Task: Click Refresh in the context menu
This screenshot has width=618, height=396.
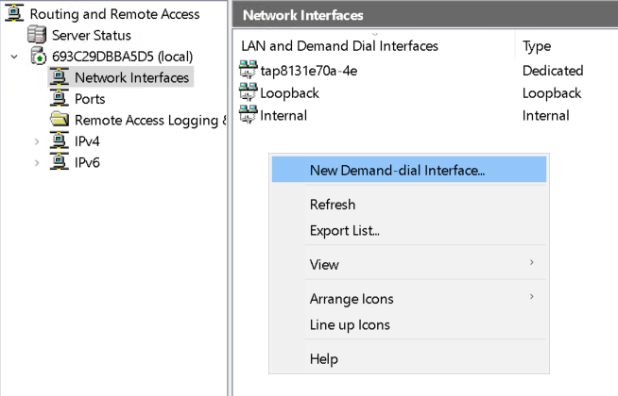Action: (333, 205)
